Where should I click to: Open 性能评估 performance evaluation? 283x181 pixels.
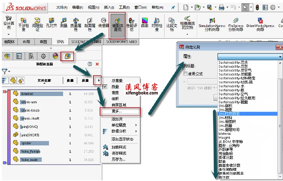[x=131, y=25]
